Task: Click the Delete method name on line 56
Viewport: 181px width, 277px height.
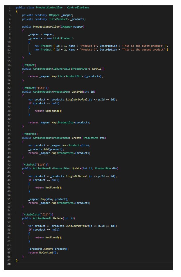Action: click(58, 218)
